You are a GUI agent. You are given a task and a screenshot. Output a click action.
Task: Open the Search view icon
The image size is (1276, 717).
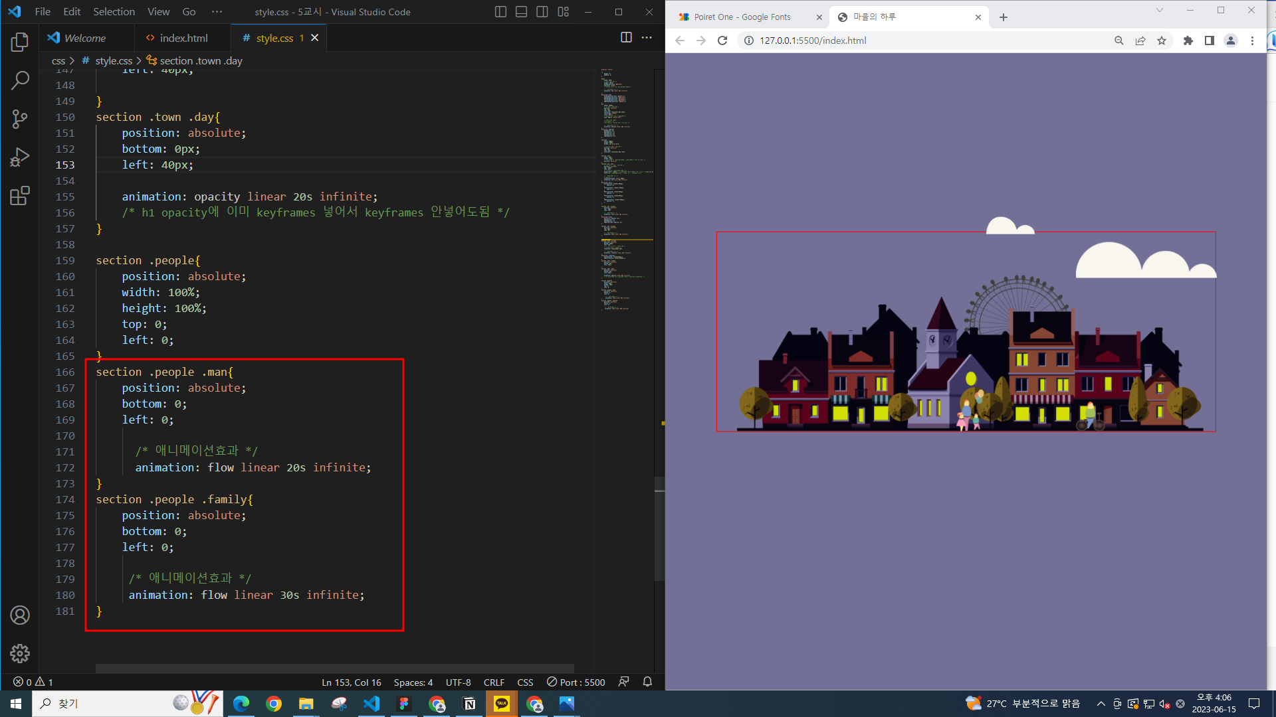pos(20,81)
